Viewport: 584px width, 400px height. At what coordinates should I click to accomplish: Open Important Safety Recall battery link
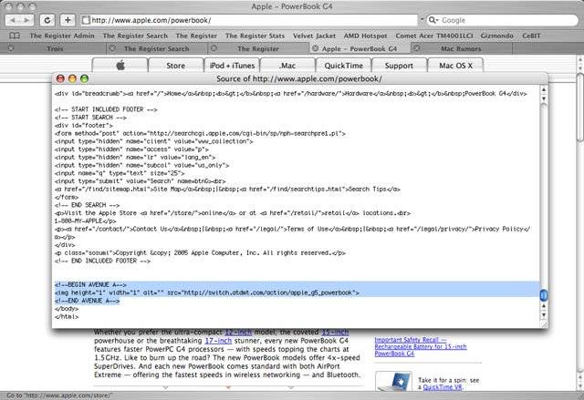(x=421, y=346)
